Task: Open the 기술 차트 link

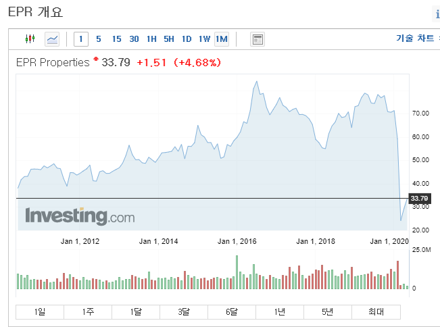Action: pos(416,39)
